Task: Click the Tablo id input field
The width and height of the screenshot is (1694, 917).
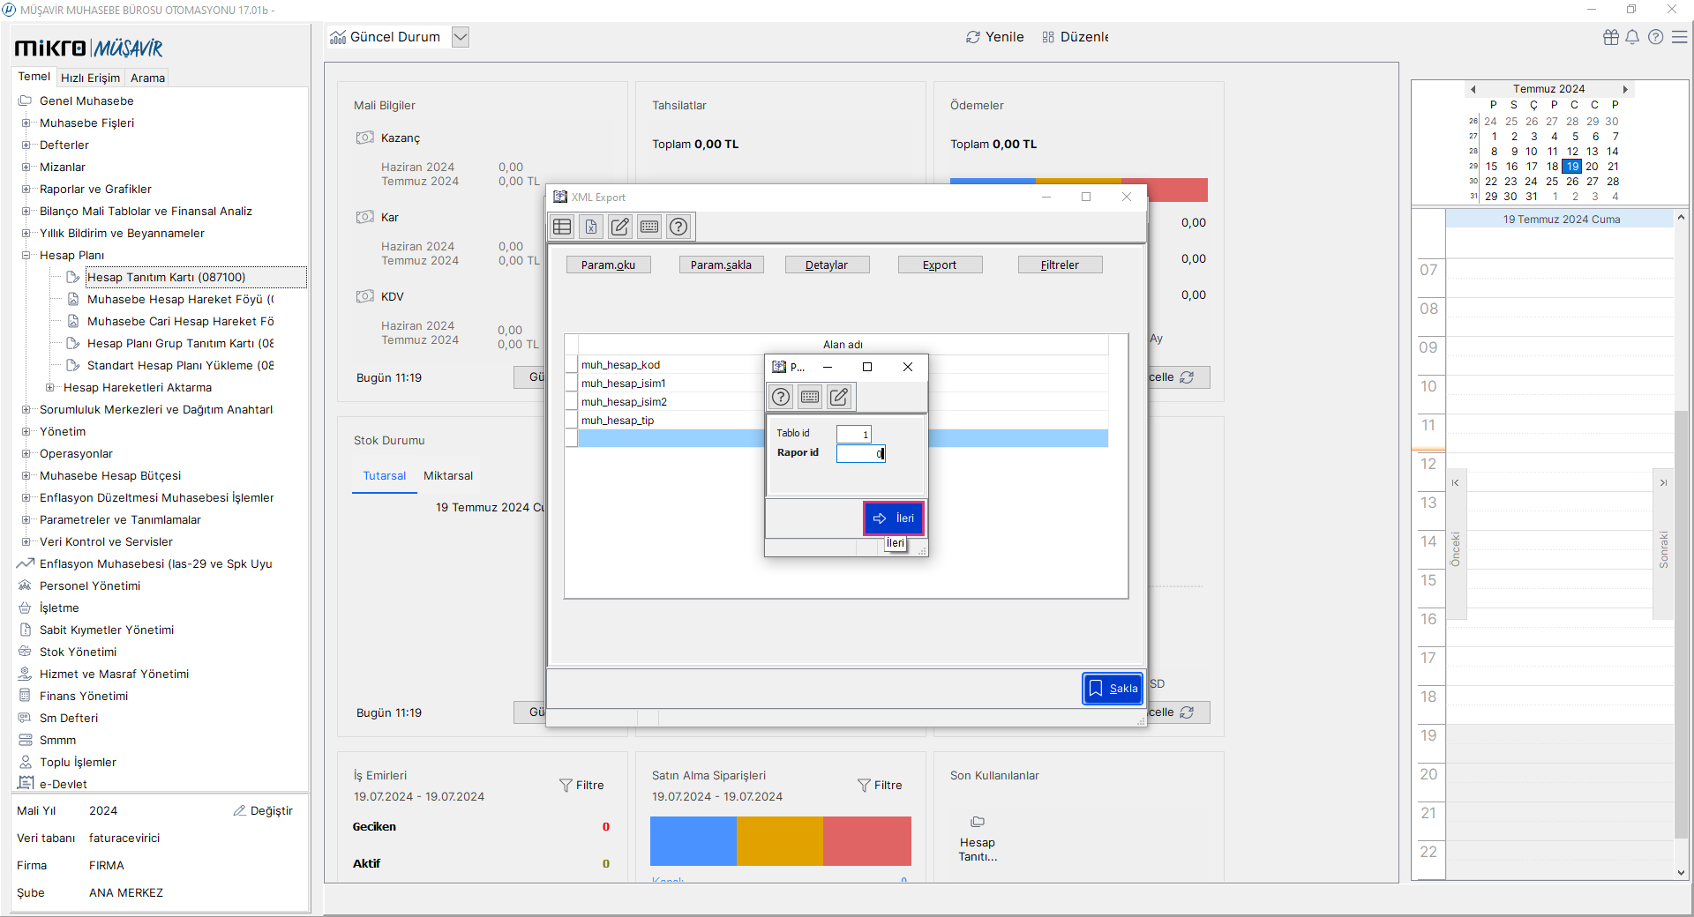Action: coord(854,434)
